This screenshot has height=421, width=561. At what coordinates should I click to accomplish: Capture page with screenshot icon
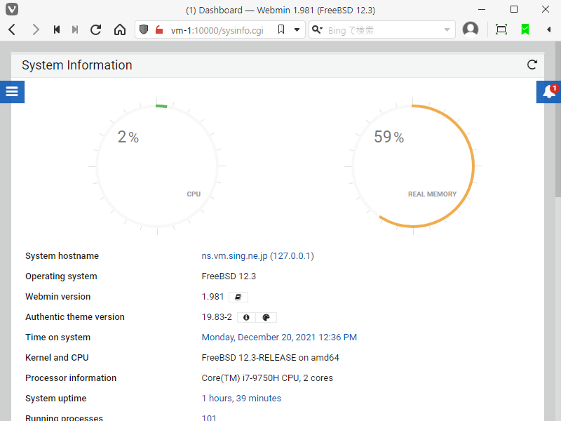tap(501, 29)
